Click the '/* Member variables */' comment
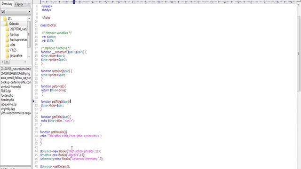 tap(57, 33)
